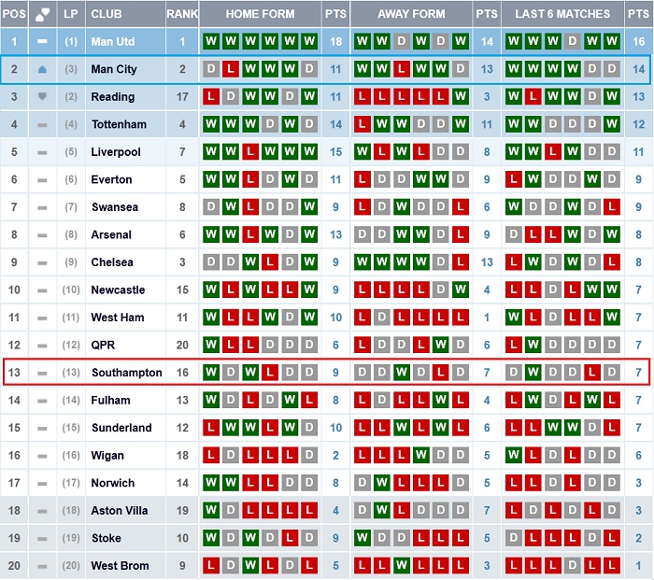Click Reading's red L last-6 badge
This screenshot has width=654, height=580.
click(x=533, y=96)
